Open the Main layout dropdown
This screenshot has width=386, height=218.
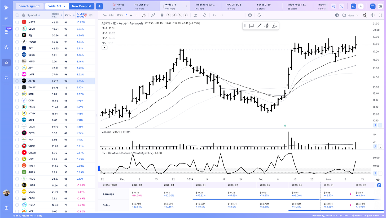[350, 15]
